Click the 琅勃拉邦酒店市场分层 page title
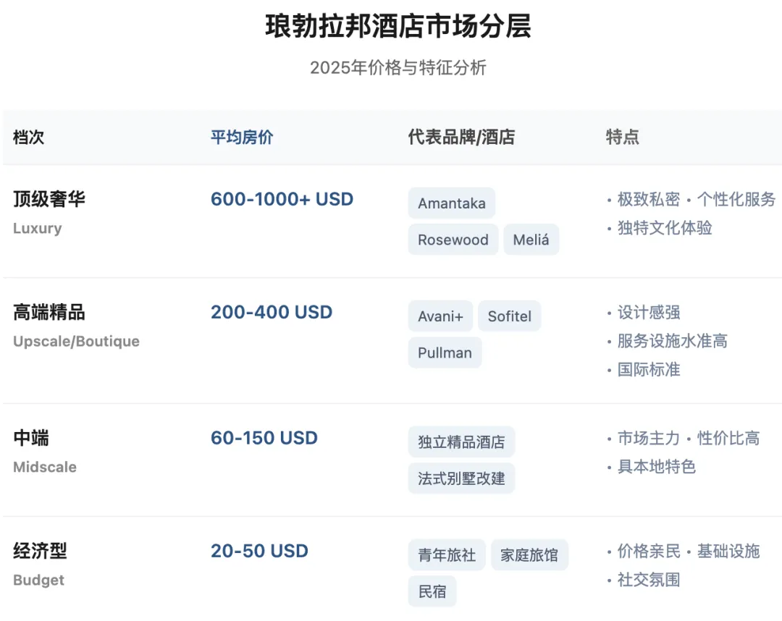 [x=398, y=27]
